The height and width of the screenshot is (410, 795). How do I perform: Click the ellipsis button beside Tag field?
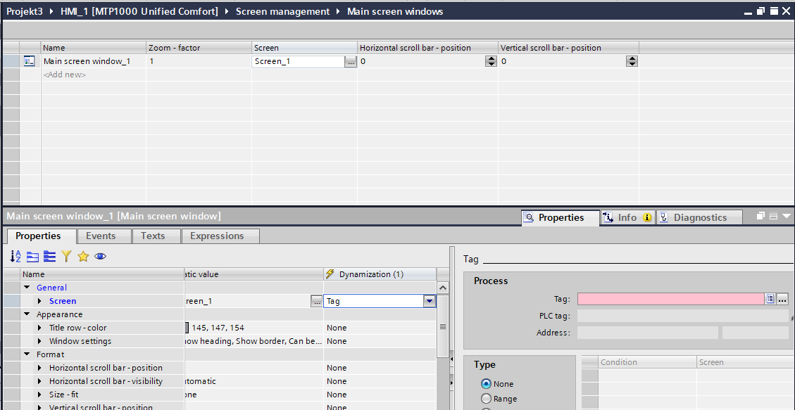click(x=782, y=300)
